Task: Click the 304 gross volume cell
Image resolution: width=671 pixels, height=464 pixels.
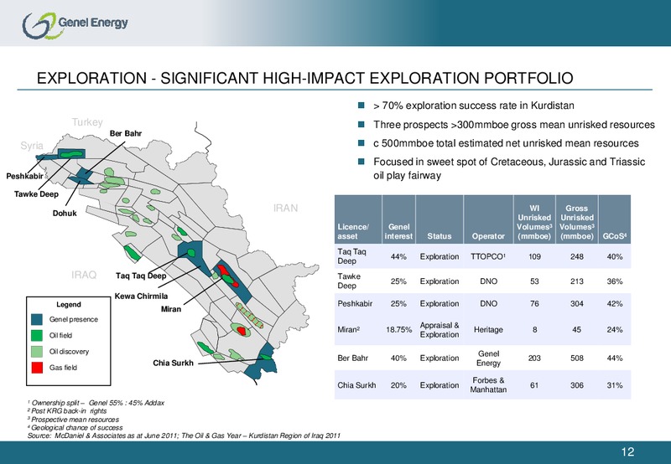Action: pyautogui.click(x=577, y=304)
